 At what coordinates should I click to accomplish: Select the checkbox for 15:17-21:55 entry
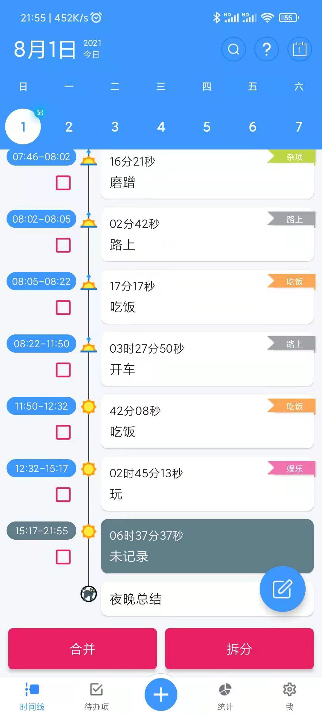[63, 557]
